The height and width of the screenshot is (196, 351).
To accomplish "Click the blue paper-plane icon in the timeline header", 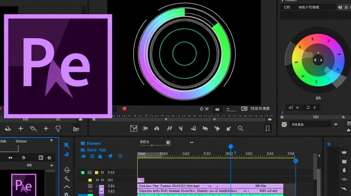I will point(110,156).
